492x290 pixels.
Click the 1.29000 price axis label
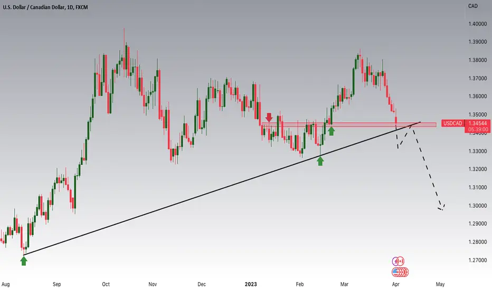coord(478,224)
